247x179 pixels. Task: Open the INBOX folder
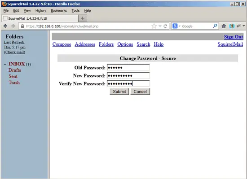17,64
